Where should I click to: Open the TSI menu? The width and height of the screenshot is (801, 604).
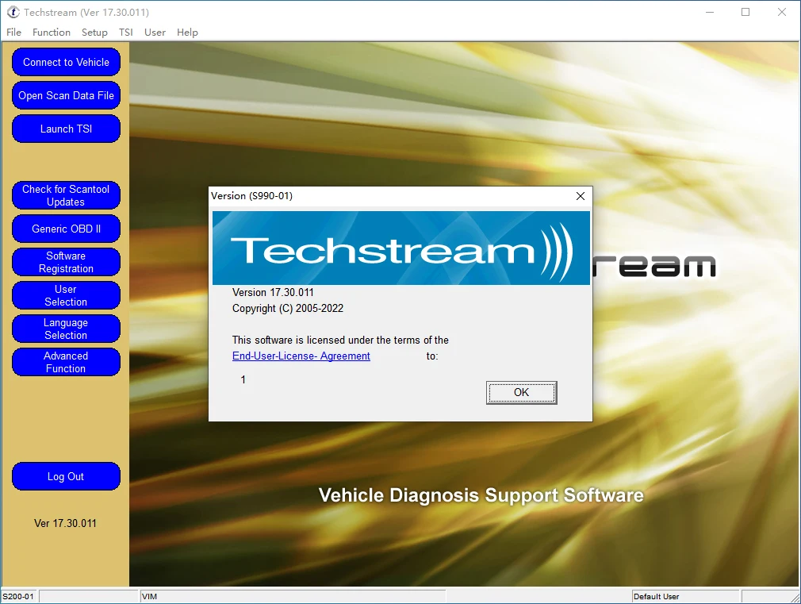(x=125, y=33)
